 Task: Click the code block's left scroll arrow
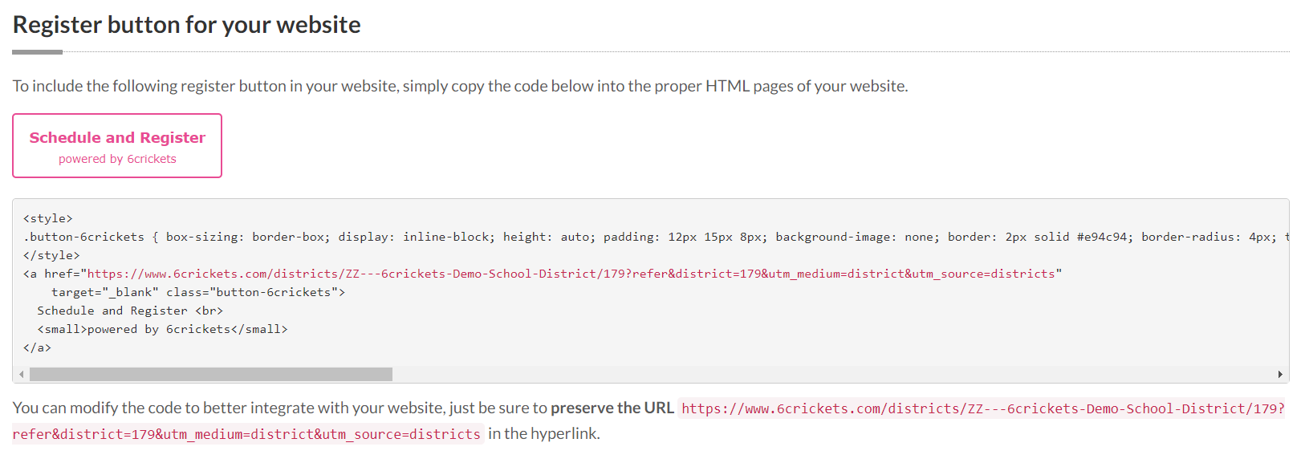(x=21, y=375)
